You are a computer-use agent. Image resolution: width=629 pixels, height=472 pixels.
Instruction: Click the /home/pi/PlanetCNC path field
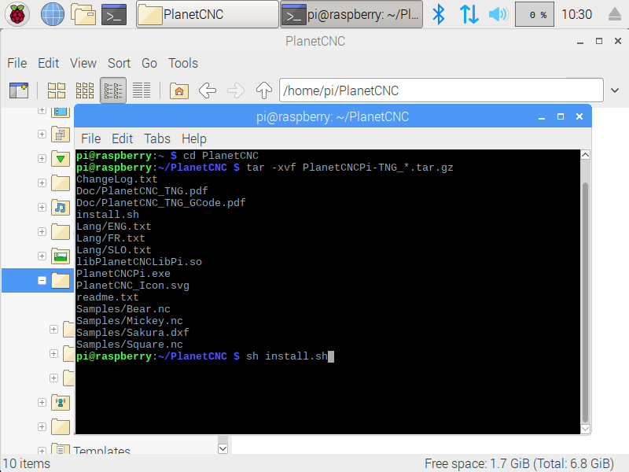click(x=440, y=90)
